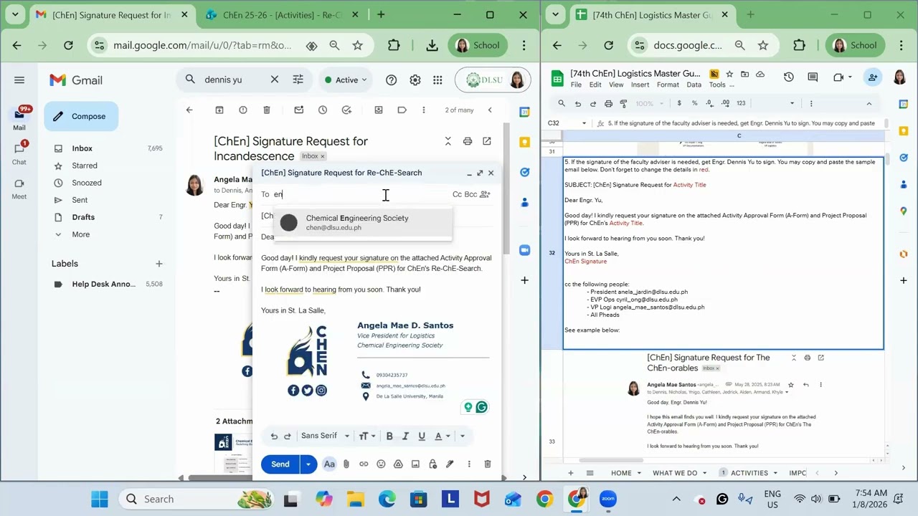Open Gmail settings gear
Screen dimensions: 918x516
pos(415,80)
